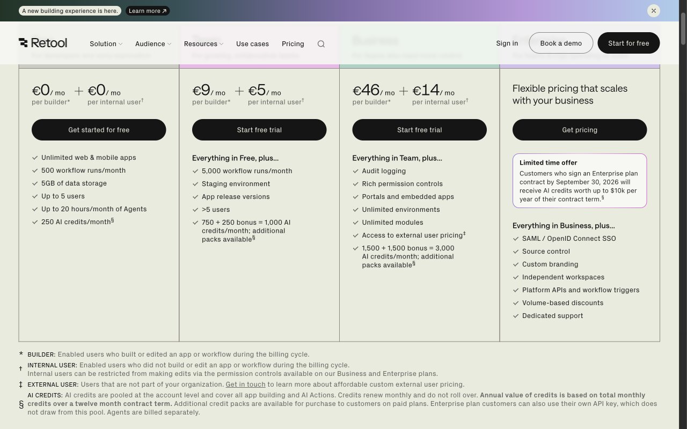
Task: Click the AI CREDITS footnote label
Action: [45, 395]
